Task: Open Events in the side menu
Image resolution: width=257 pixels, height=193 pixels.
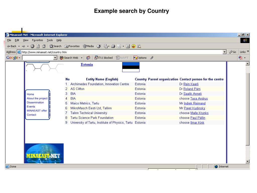Action: (31, 107)
